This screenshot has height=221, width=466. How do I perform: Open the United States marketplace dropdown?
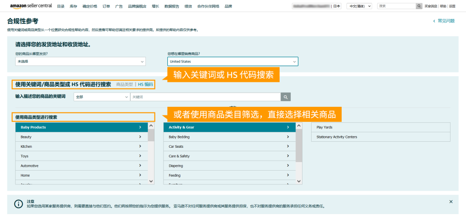pyautogui.click(x=233, y=62)
